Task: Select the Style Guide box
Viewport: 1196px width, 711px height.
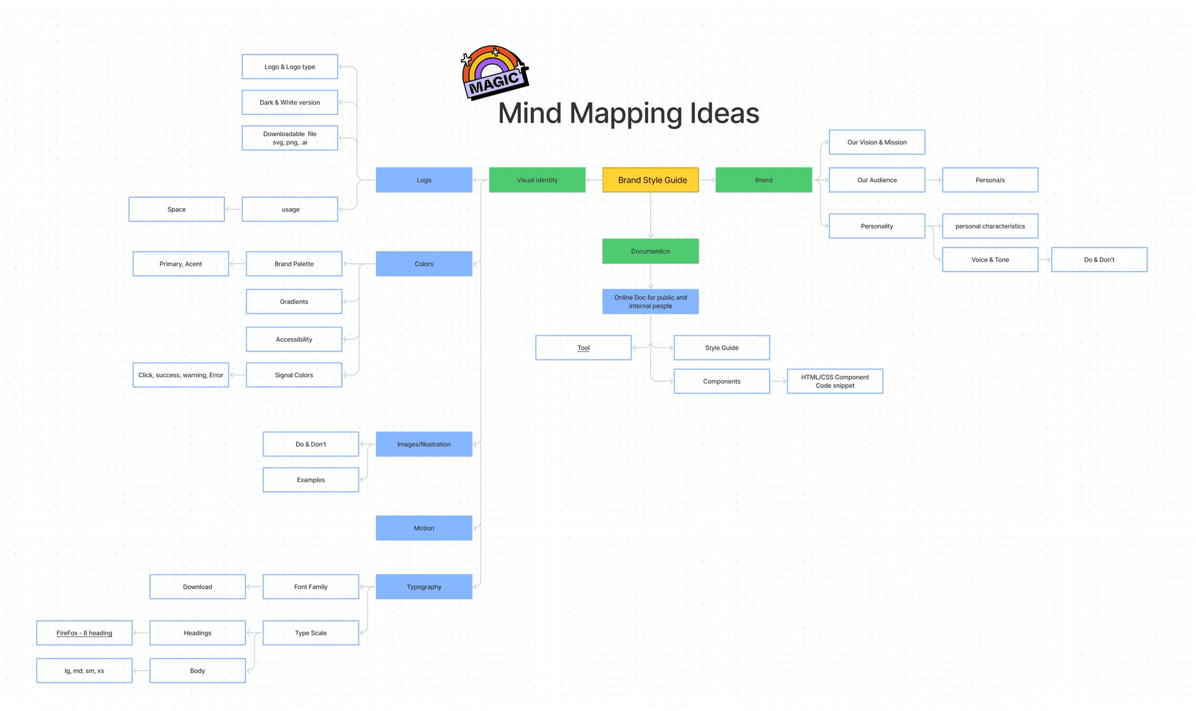Action: (722, 348)
